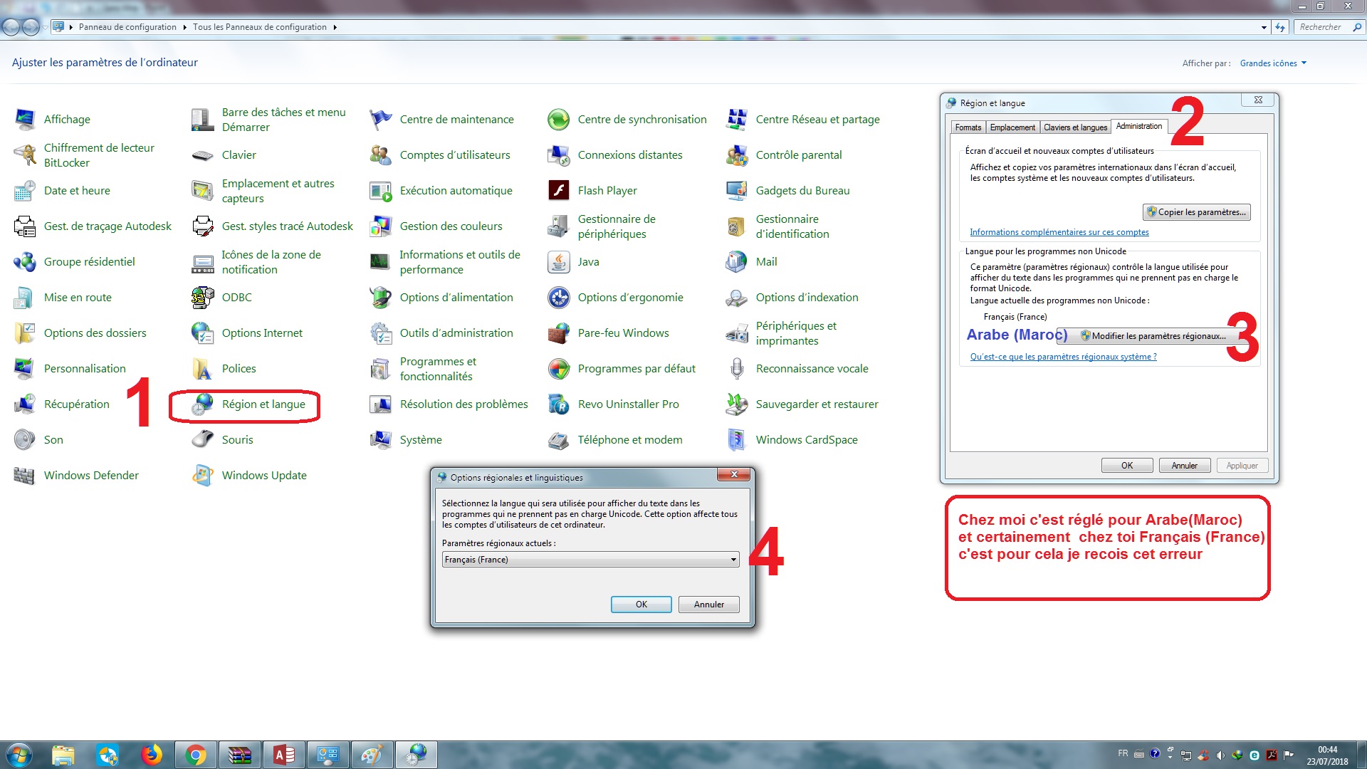The height and width of the screenshot is (769, 1367).
Task: Open Pare-feu Windows settings
Action: pyautogui.click(x=622, y=333)
